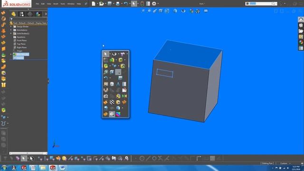Screen dimensions: 304x171
Task: Click the Windows Start button
Action: [4, 168]
